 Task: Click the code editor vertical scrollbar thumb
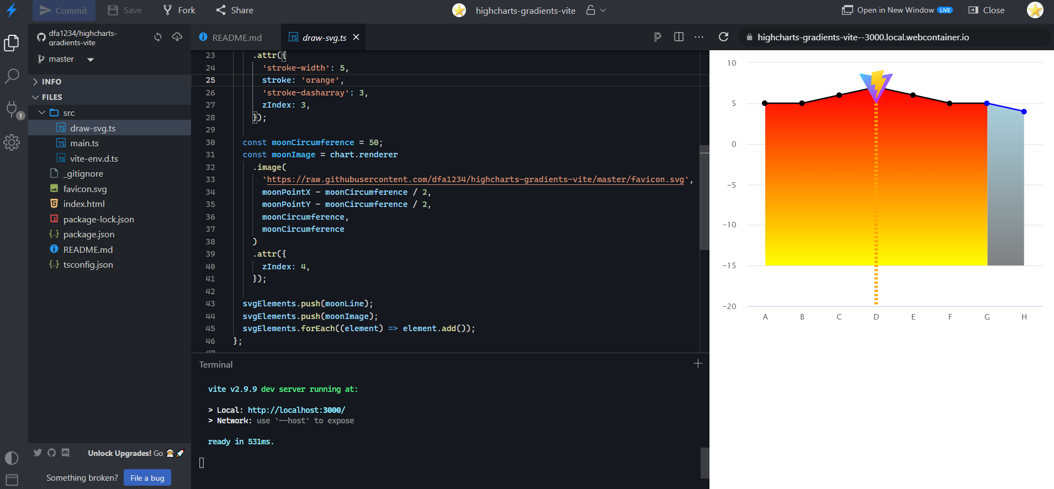[x=705, y=199]
